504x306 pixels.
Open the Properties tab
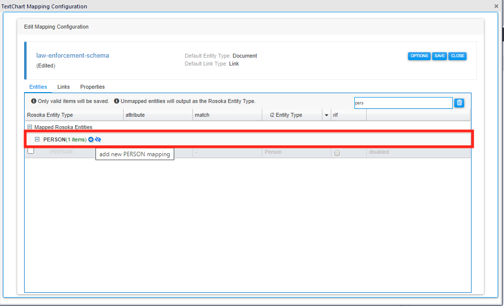(x=93, y=87)
